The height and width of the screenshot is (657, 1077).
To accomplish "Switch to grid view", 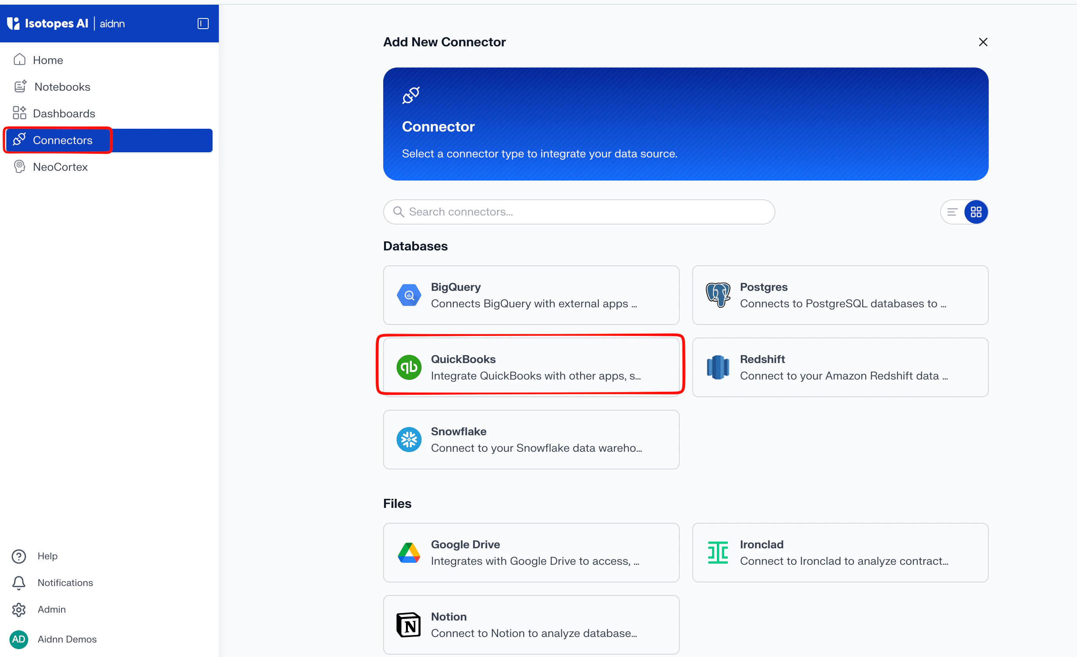I will click(976, 212).
